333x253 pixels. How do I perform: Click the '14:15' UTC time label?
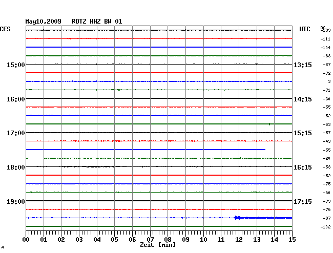(303, 99)
